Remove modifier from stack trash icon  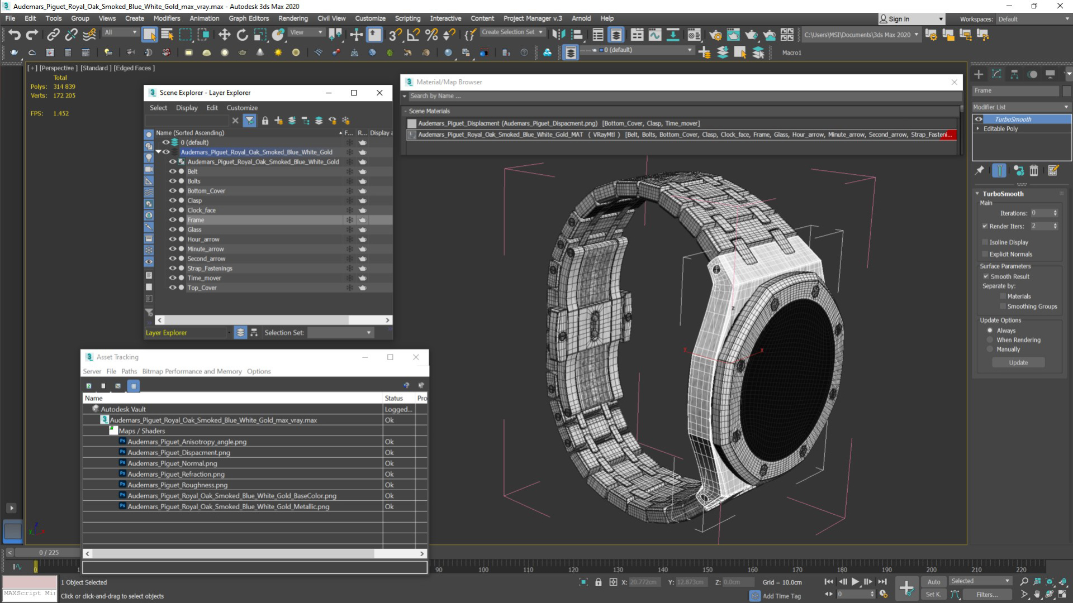point(1034,170)
